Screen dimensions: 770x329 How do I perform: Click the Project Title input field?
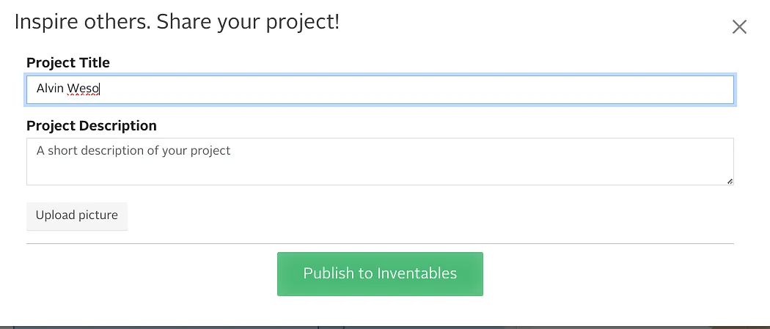click(380, 89)
